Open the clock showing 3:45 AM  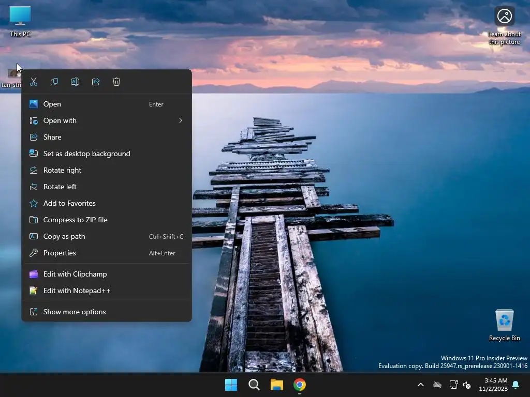pos(493,385)
